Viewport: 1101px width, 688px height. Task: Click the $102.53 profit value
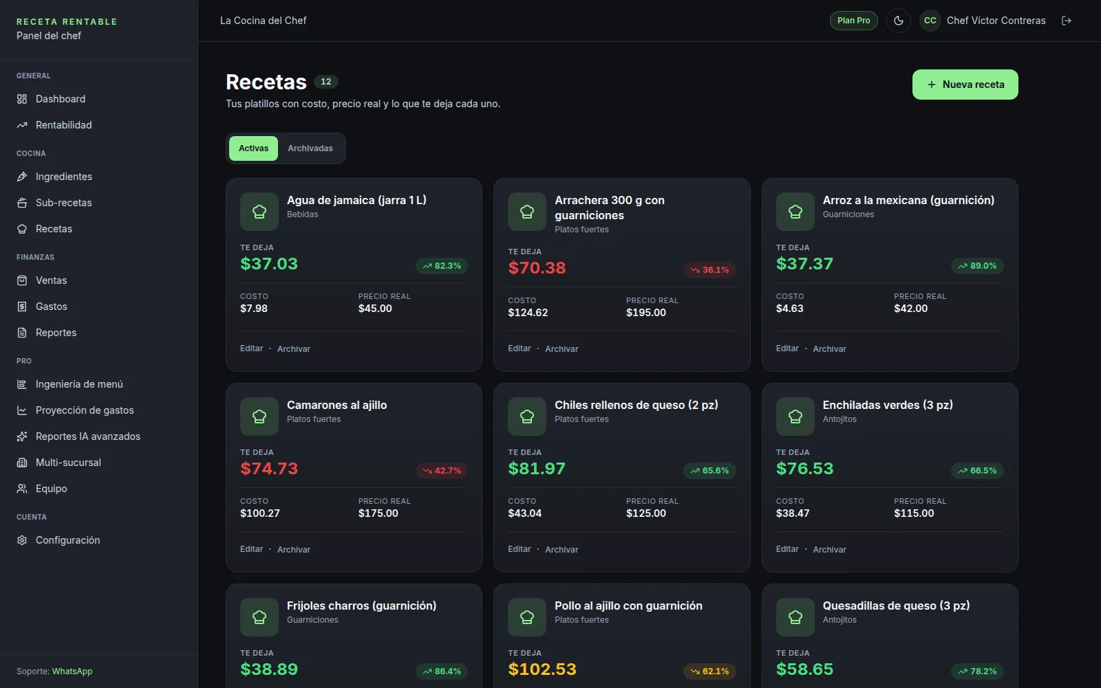[x=542, y=669]
